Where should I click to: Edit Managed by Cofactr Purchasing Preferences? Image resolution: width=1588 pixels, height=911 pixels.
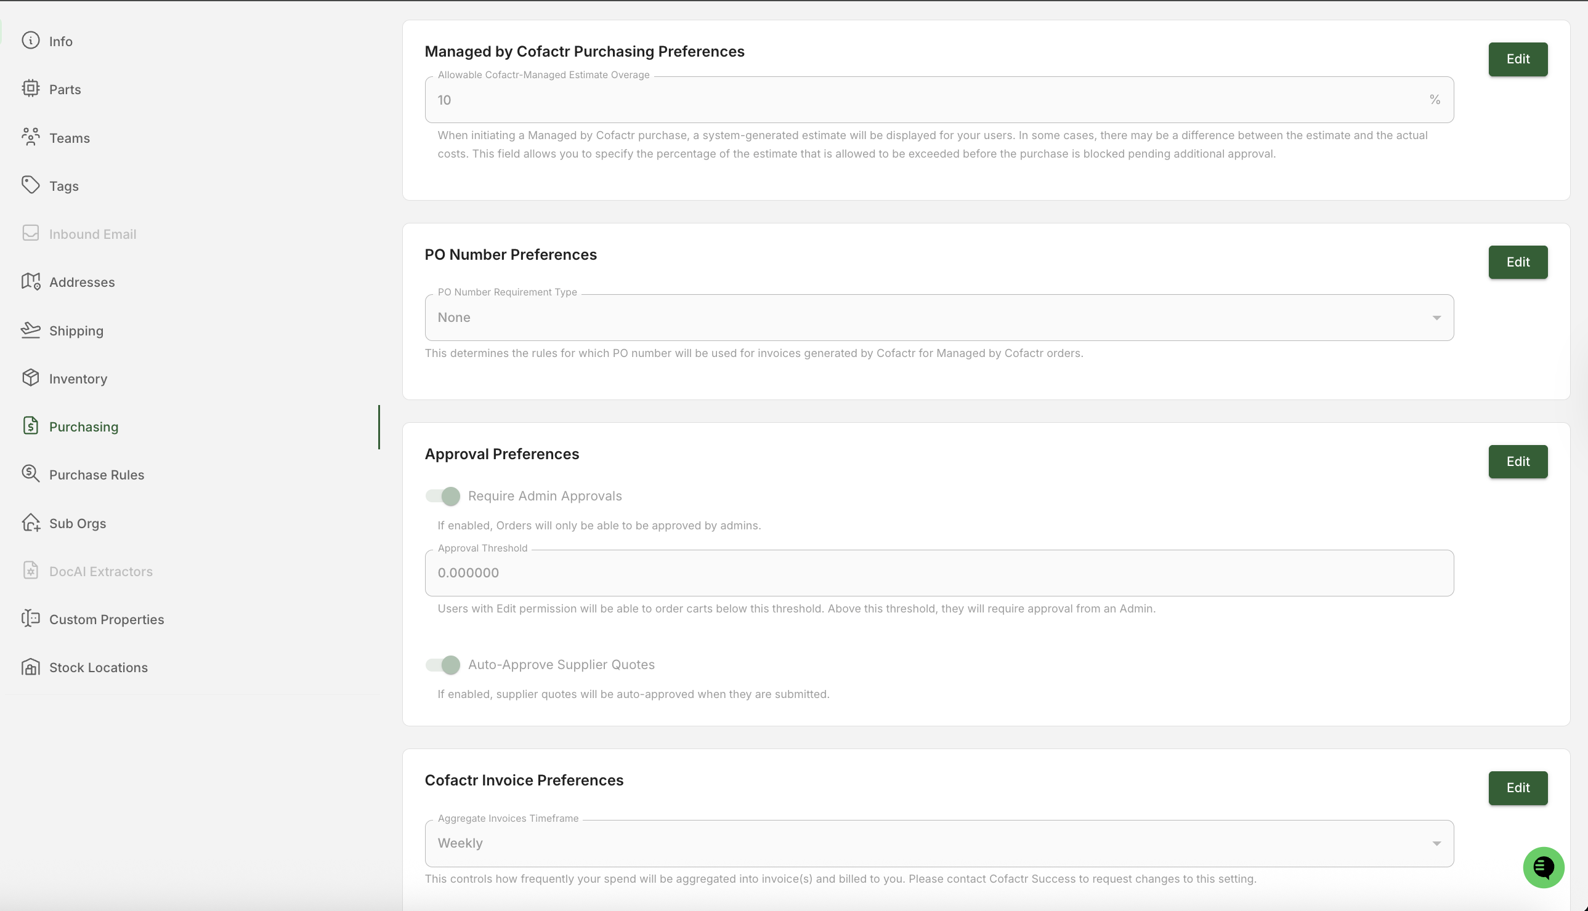click(x=1518, y=60)
